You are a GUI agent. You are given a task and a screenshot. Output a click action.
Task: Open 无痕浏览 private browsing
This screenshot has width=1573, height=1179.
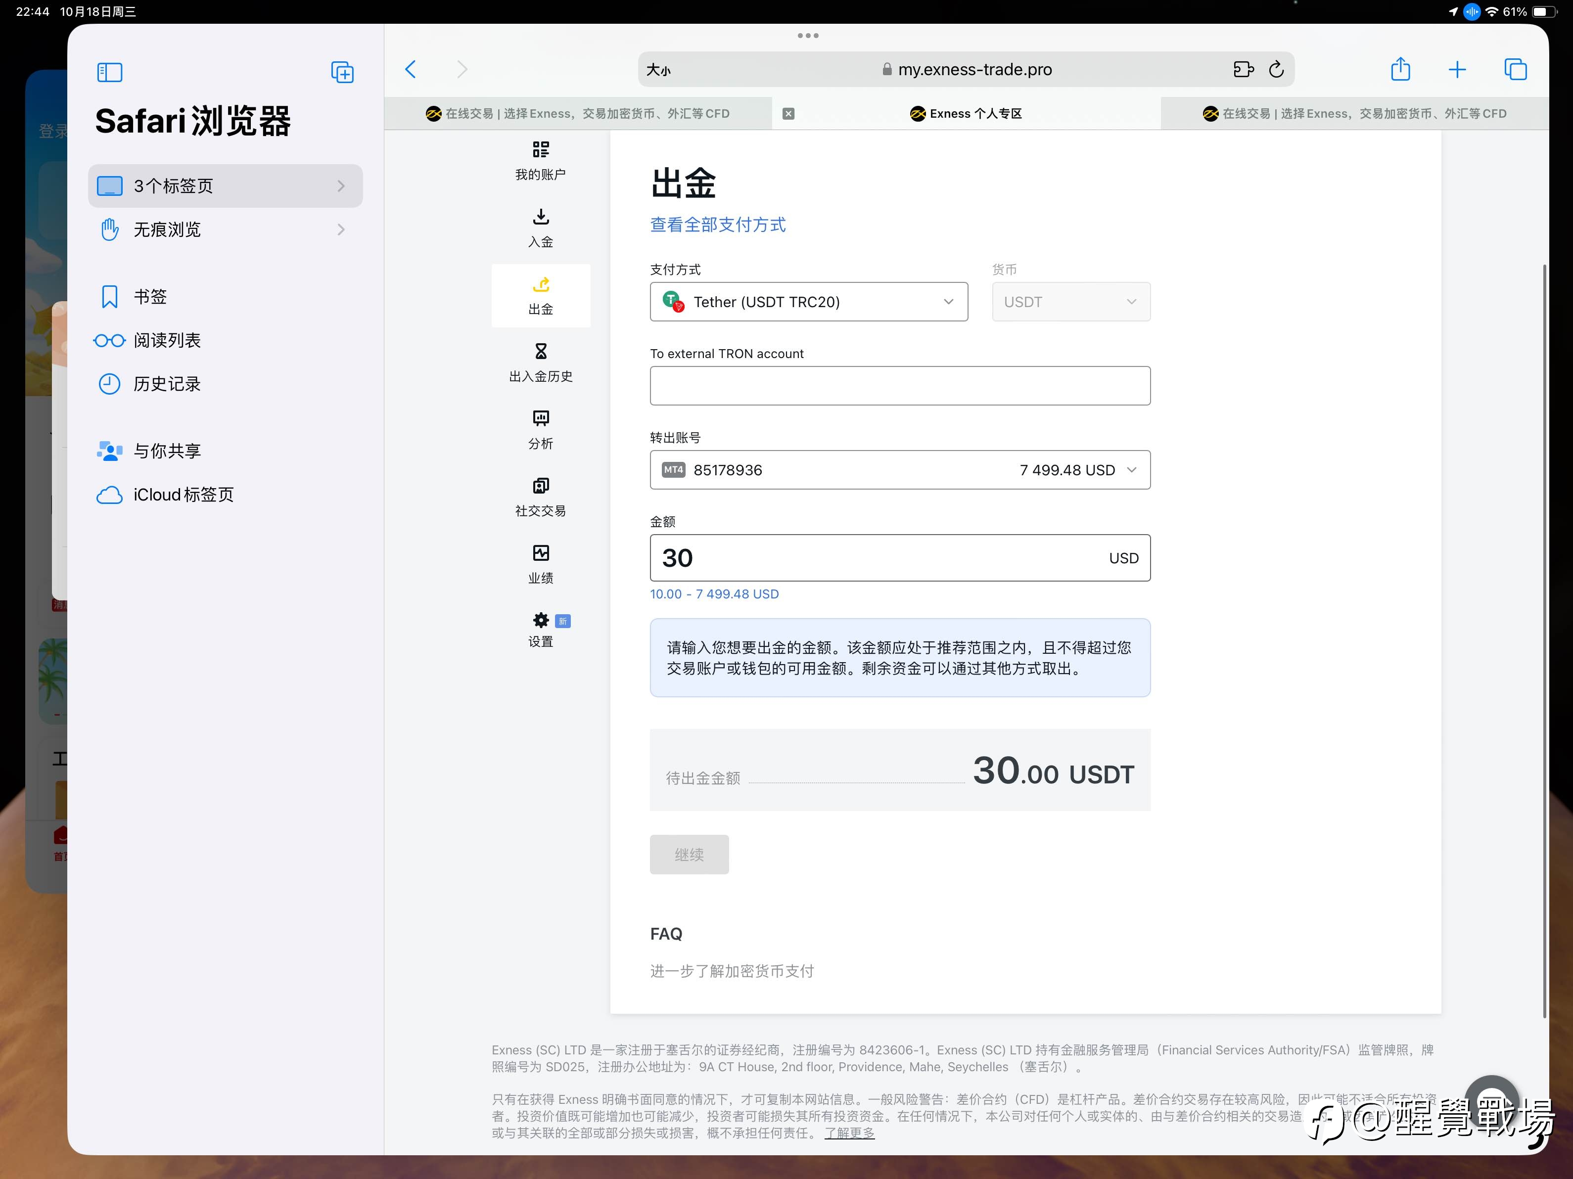coord(226,229)
